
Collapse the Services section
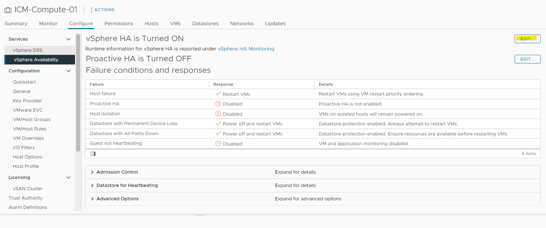point(69,39)
